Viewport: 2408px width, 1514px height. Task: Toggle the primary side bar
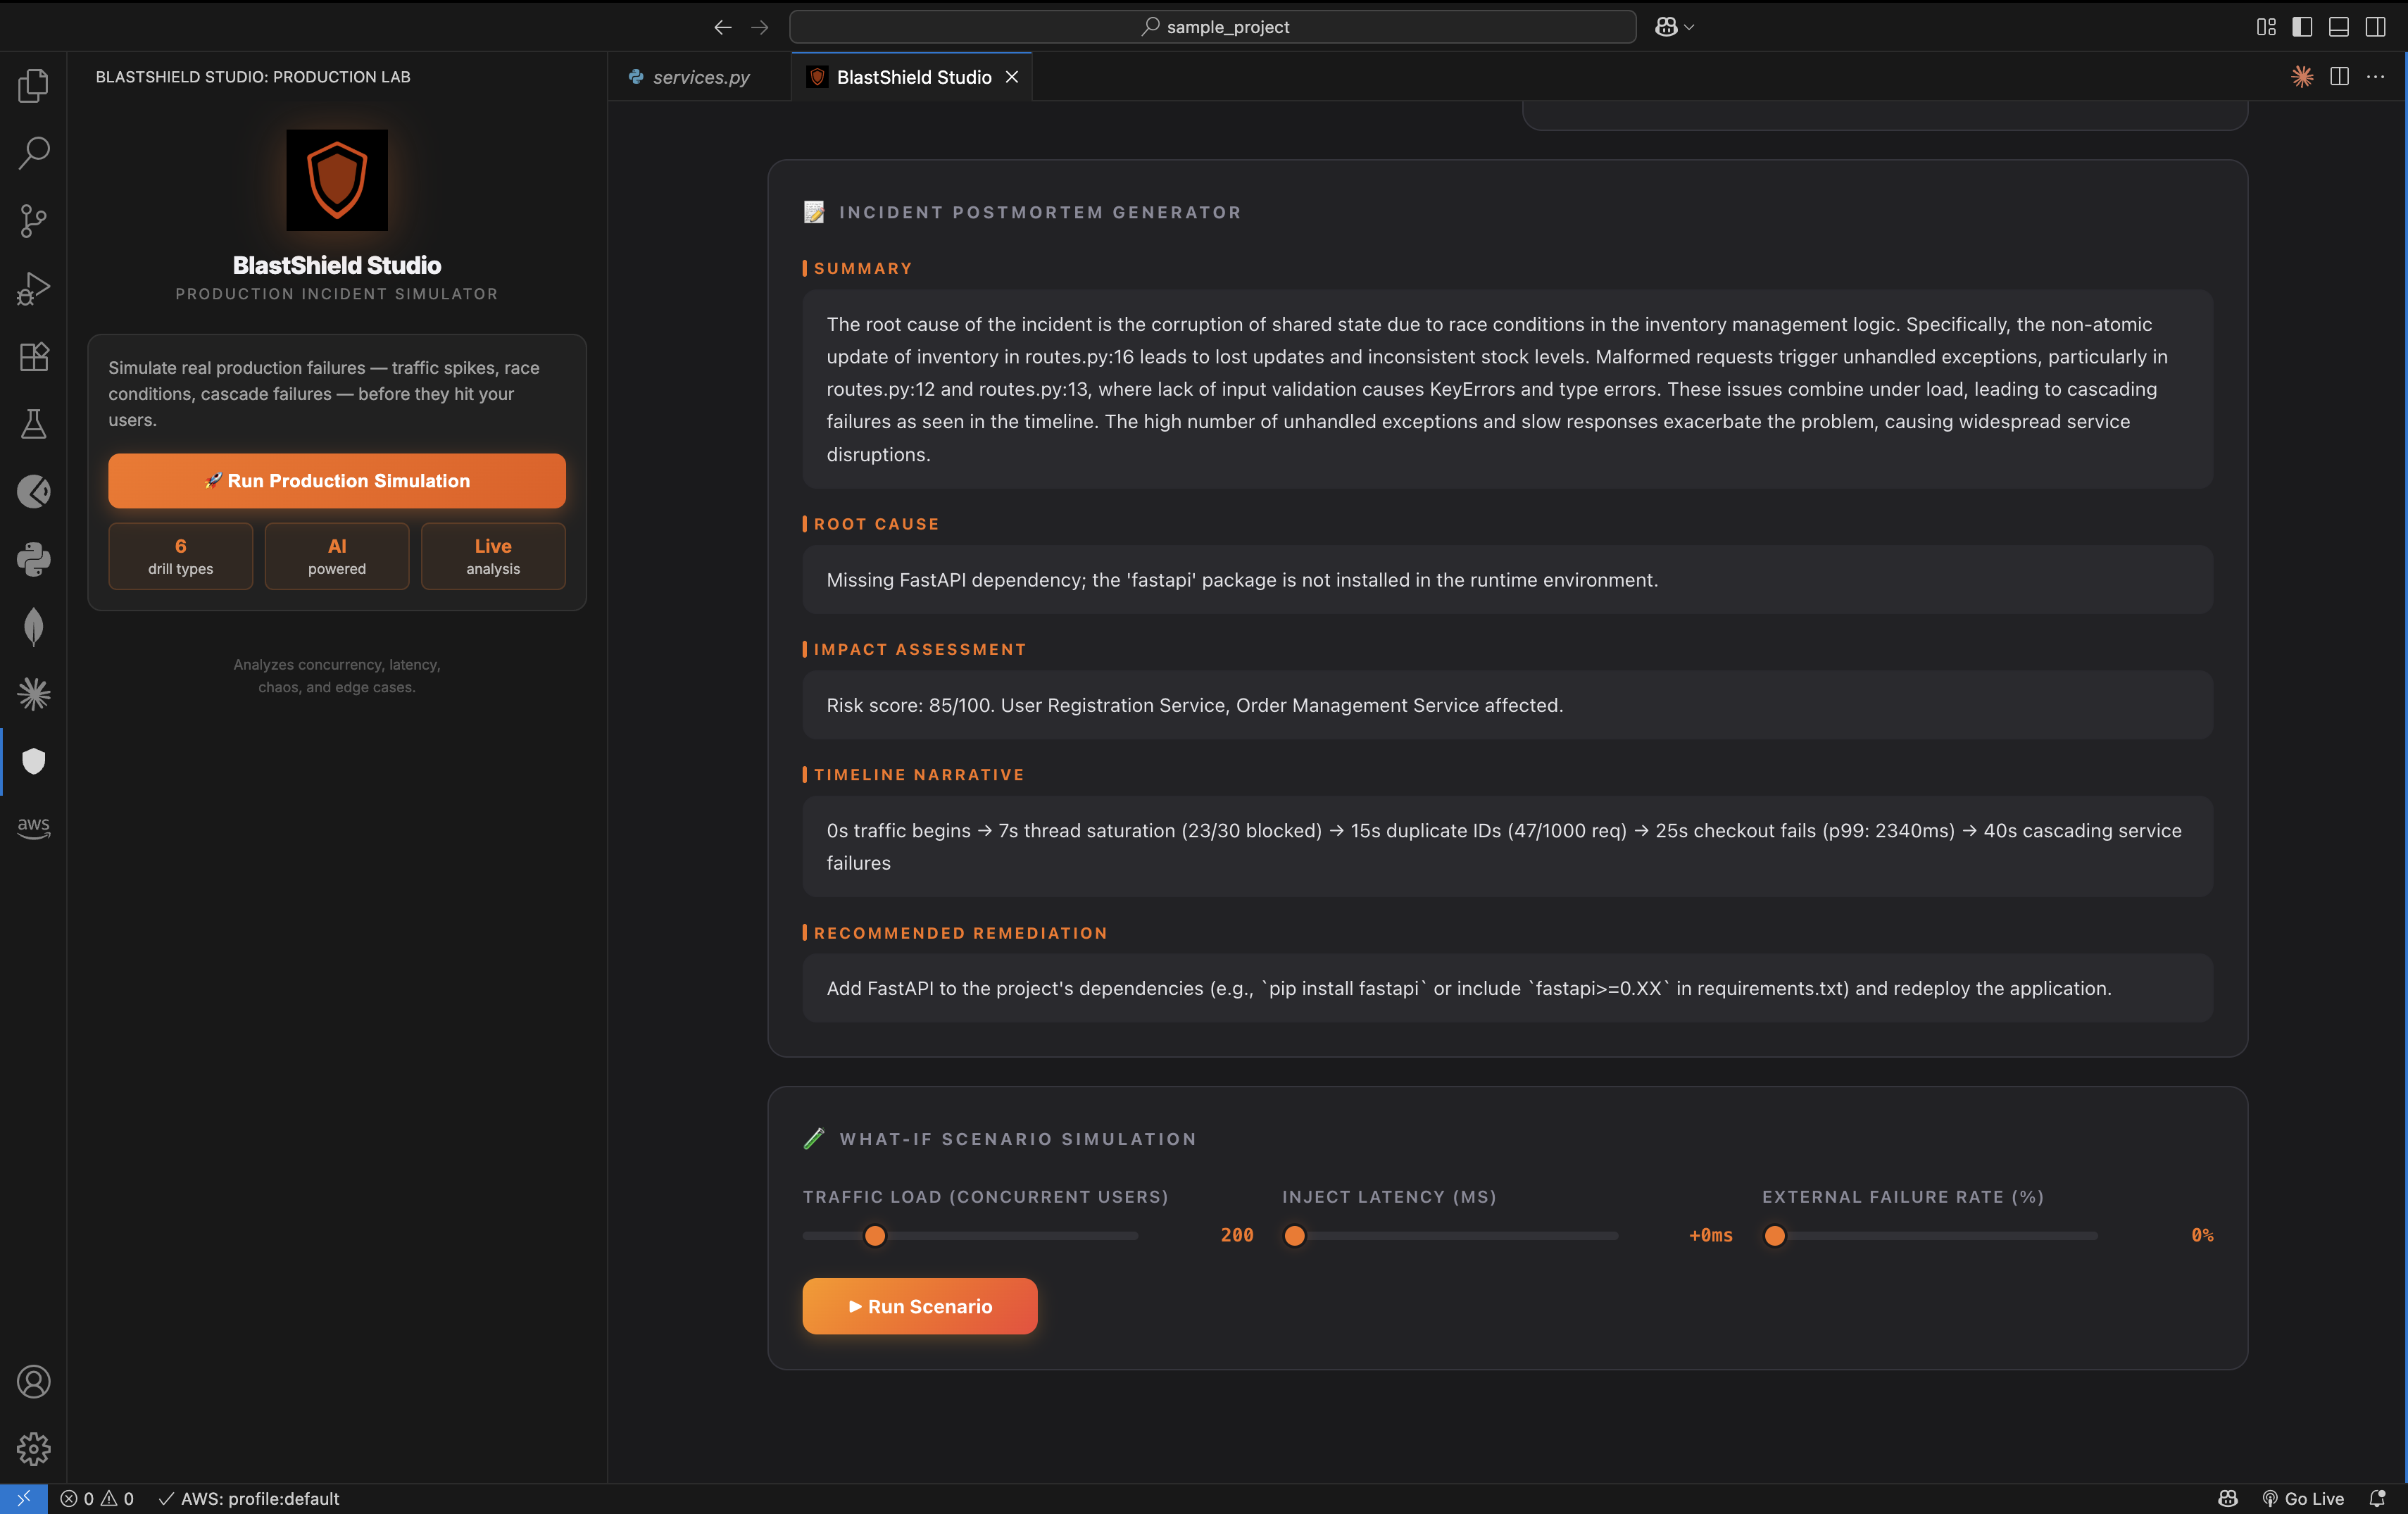coord(2302,27)
